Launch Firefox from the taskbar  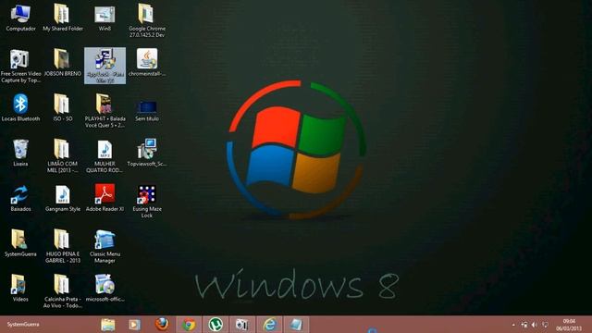tap(162, 325)
